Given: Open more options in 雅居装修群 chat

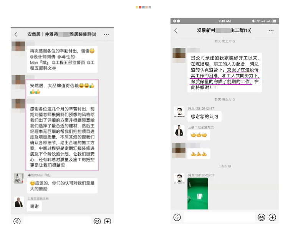Looking at the screenshot, I should (x=106, y=35).
